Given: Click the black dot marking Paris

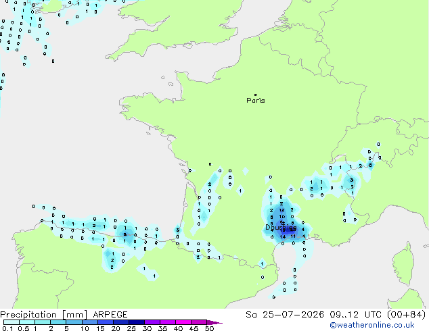Looking at the screenshot, I should click(256, 95).
